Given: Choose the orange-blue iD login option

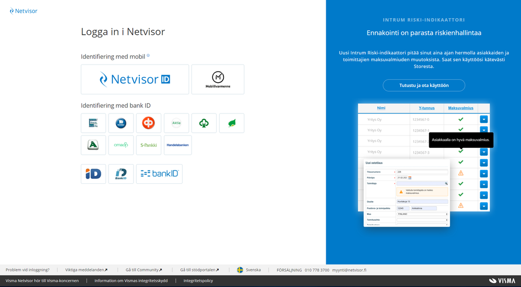Looking at the screenshot, I should coord(93,173).
